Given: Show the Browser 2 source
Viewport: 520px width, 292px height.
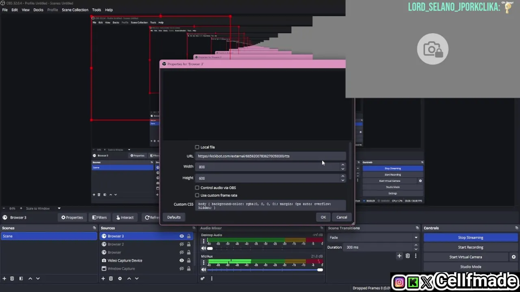Looking at the screenshot, I should [x=182, y=244].
